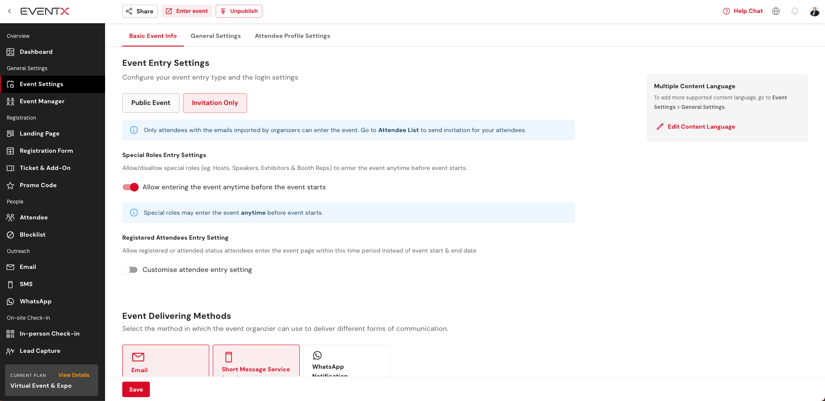Image resolution: width=825 pixels, height=401 pixels.
Task: Select the Email delivering method card
Action: coord(166,361)
